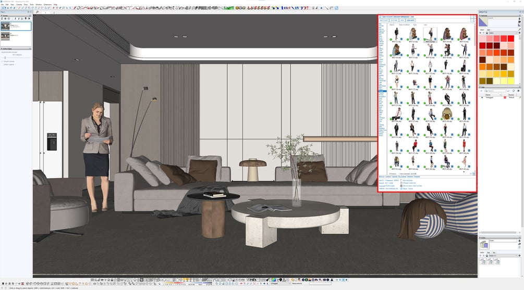Screen dimensions: 524x290
Task: Click the In Model house icon in Materials
Action: click(x=487, y=33)
